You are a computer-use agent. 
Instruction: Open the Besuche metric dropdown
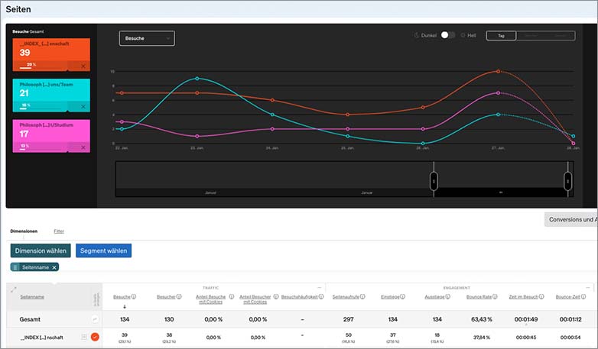coord(147,38)
